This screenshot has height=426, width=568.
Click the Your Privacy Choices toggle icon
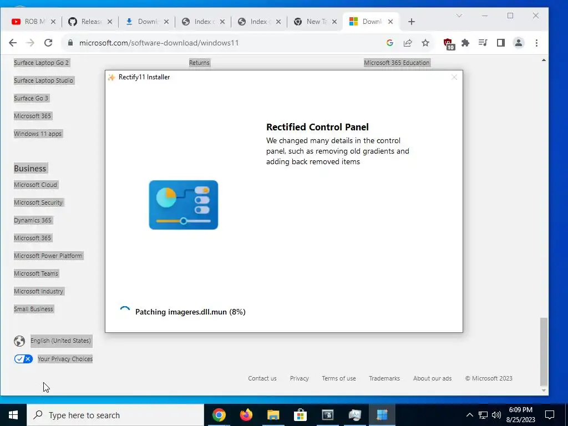click(23, 359)
